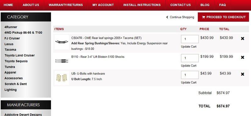Open the My Account menu
This screenshot has height=116, width=251.
tap(103, 5)
